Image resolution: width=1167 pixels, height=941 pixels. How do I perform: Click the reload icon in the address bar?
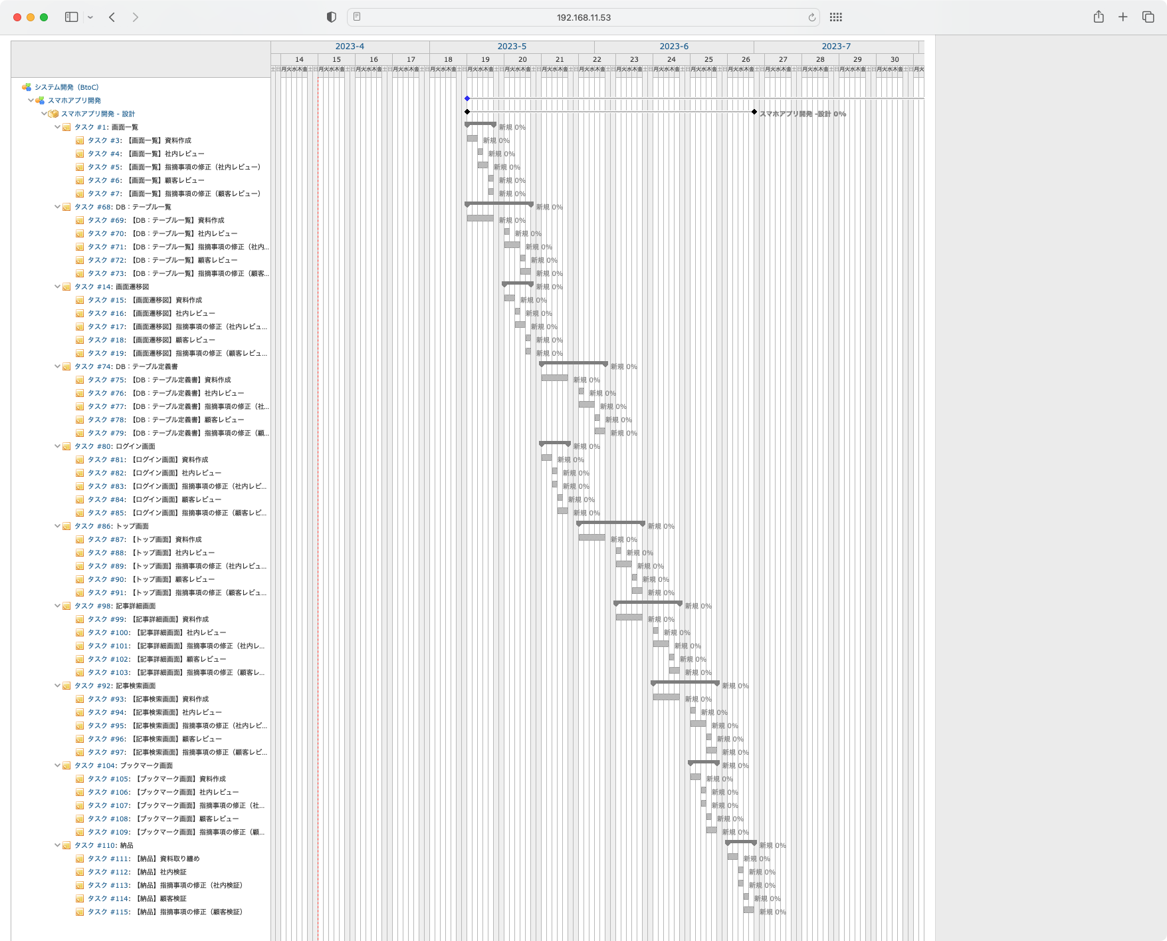point(811,17)
